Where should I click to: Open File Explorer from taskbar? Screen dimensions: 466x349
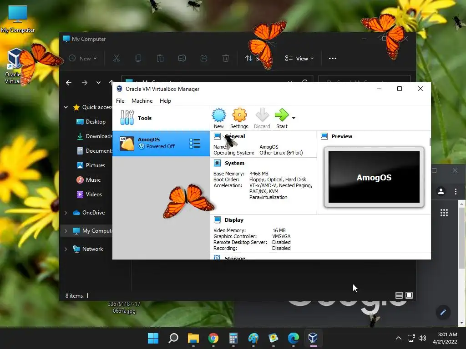pos(193,338)
